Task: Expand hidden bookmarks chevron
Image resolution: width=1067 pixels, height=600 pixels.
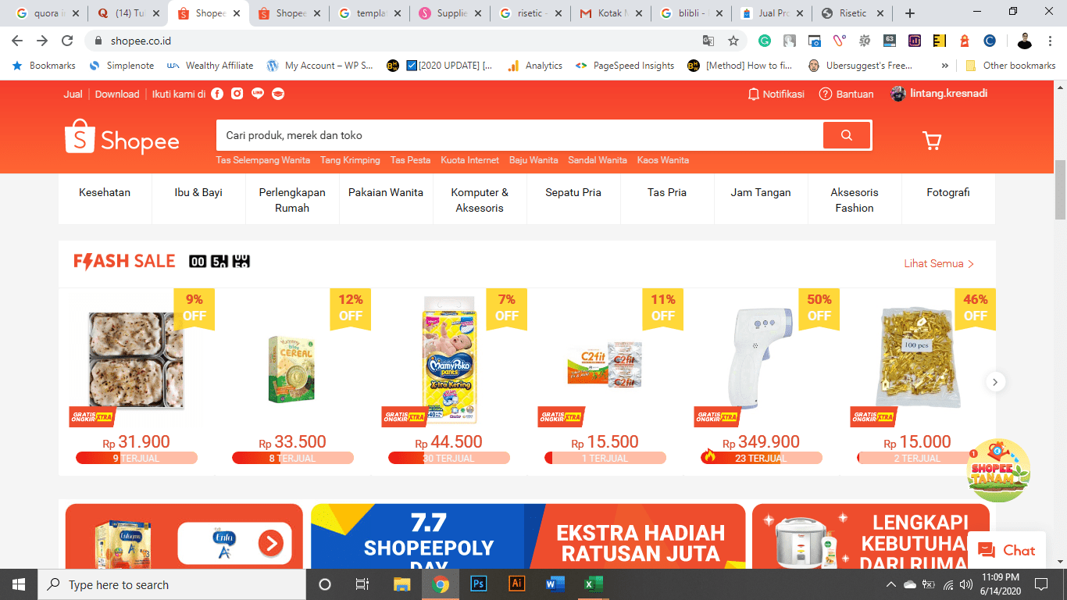Action: 945,66
